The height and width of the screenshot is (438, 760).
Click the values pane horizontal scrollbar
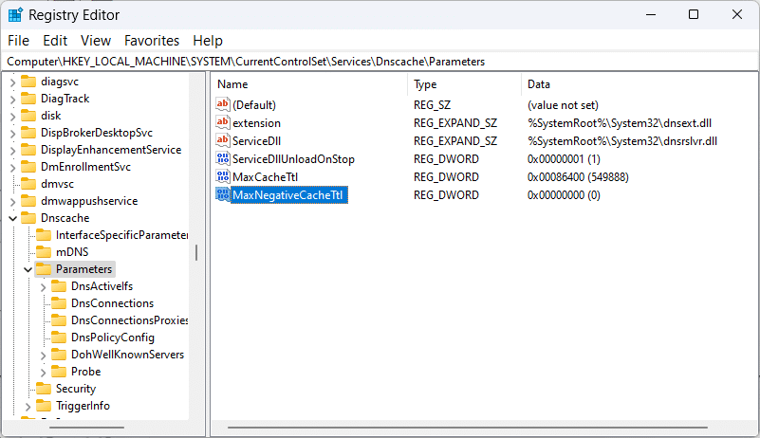click(x=468, y=428)
